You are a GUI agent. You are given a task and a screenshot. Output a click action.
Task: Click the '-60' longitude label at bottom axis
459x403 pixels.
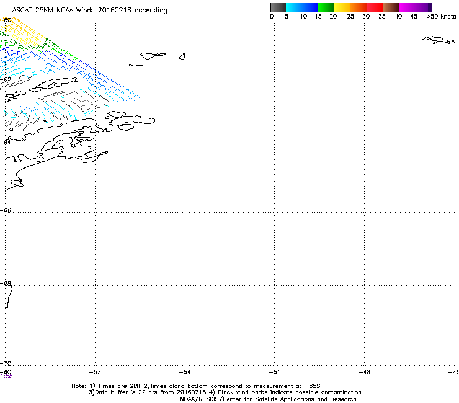[6, 371]
